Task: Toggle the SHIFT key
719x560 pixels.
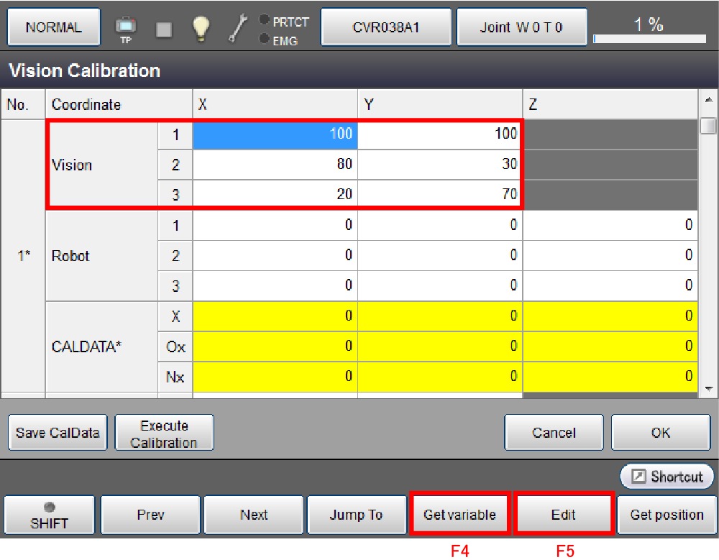Action: pos(50,515)
